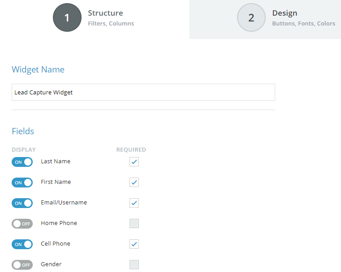The width and height of the screenshot is (341, 272).
Task: Turn off the Cell Phone display toggle
Action: 22,244
